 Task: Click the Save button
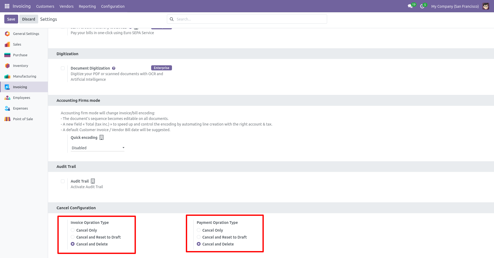[x=11, y=19]
